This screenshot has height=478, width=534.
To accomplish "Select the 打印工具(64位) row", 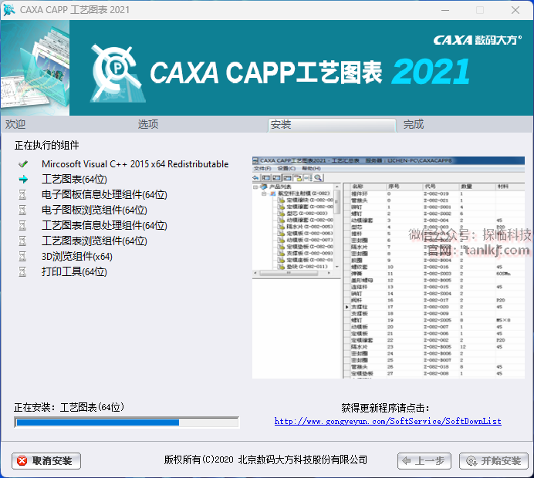I will point(74,271).
